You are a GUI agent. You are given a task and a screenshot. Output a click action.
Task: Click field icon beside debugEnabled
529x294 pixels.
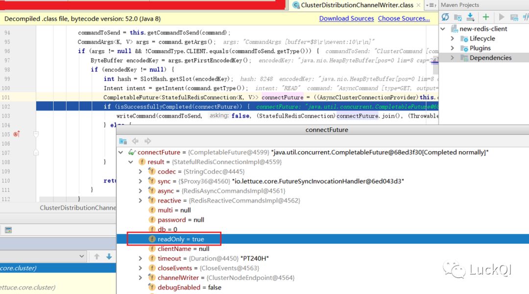click(x=152, y=288)
